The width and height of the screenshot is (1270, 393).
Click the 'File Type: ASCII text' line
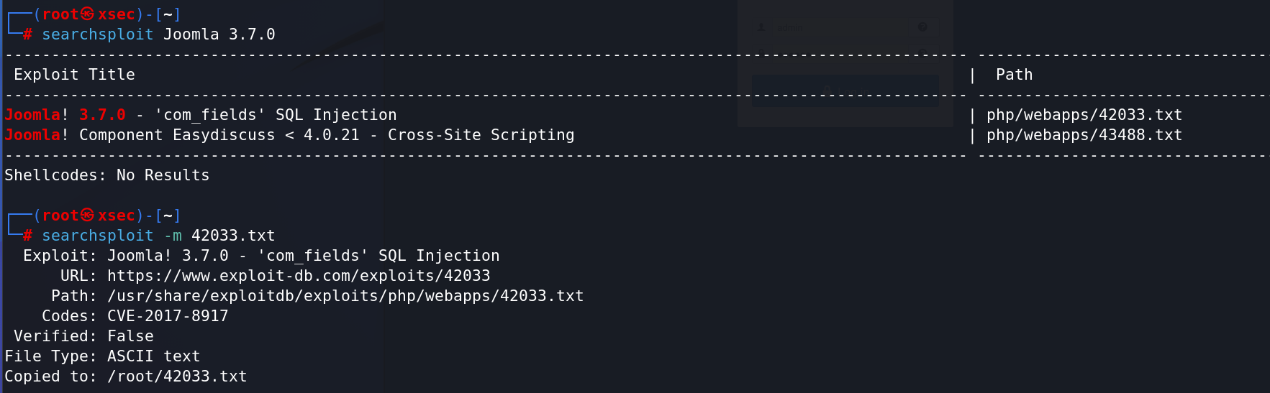click(x=102, y=356)
